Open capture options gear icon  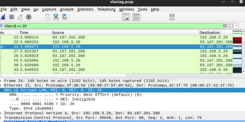coord(29,17)
